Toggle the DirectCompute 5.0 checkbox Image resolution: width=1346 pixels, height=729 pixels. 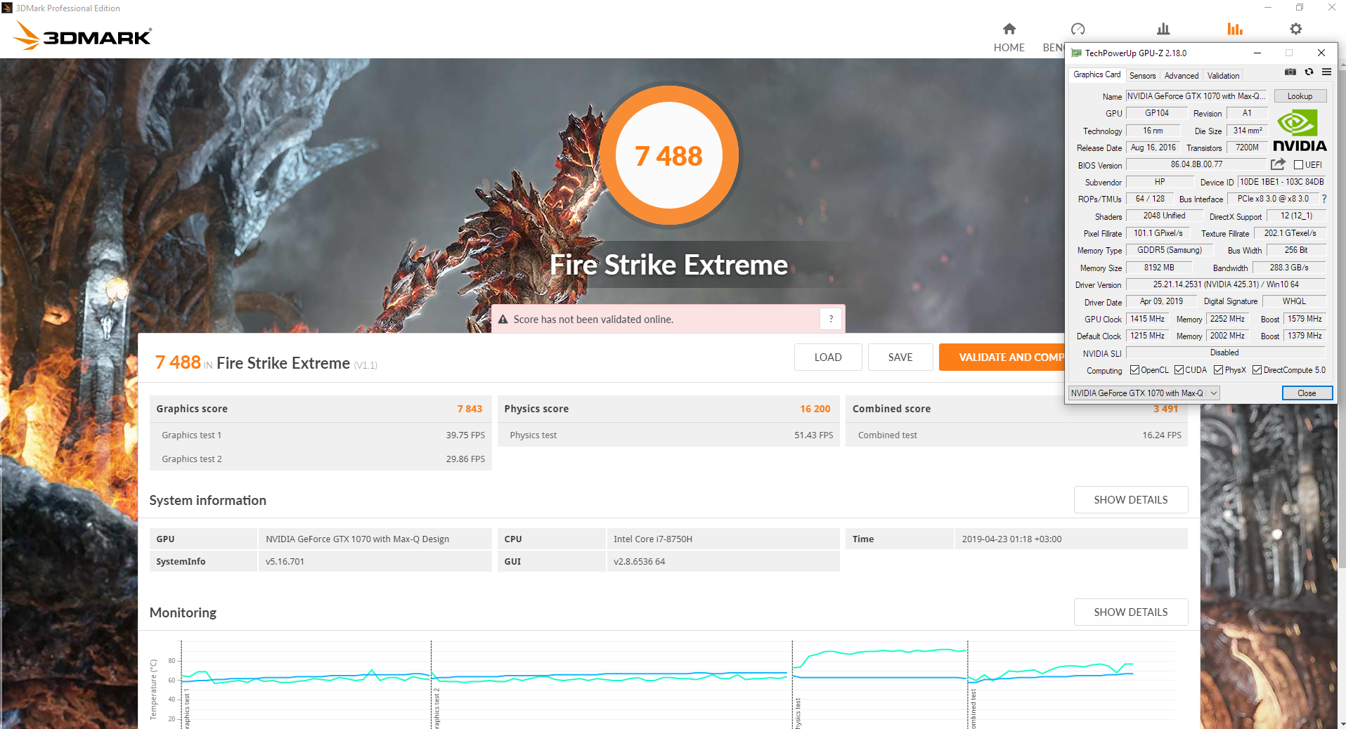(x=1257, y=370)
